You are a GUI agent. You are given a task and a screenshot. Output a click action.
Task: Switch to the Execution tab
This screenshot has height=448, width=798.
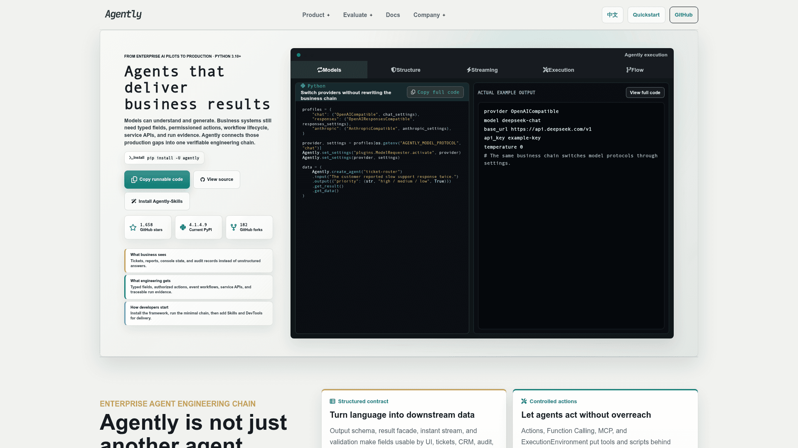[559, 70]
